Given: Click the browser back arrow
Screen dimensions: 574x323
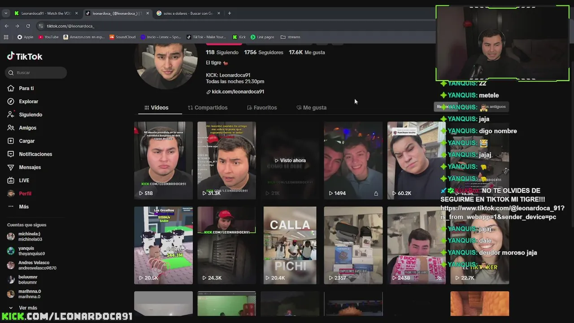Looking at the screenshot, I should (6, 26).
